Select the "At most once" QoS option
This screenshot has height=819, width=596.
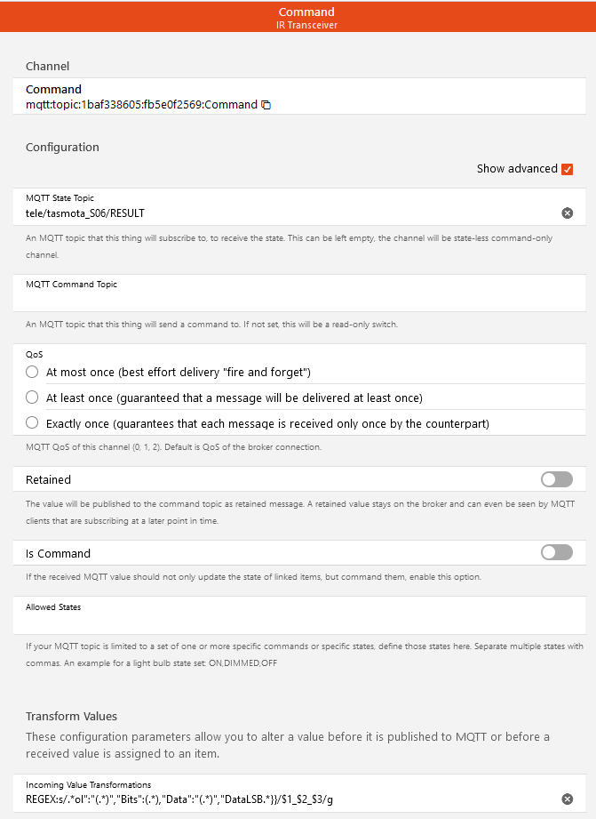[x=33, y=372]
